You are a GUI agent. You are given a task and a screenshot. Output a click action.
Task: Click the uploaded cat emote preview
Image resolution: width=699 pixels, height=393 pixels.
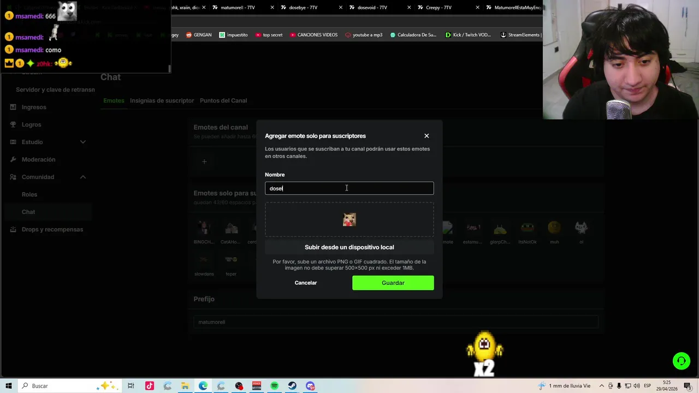click(349, 219)
